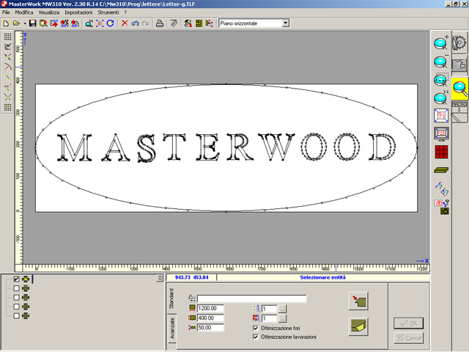Check the third face checkbox in list

coord(16,298)
